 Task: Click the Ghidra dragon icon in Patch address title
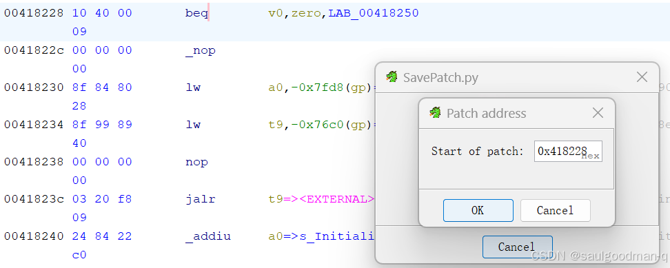(435, 113)
